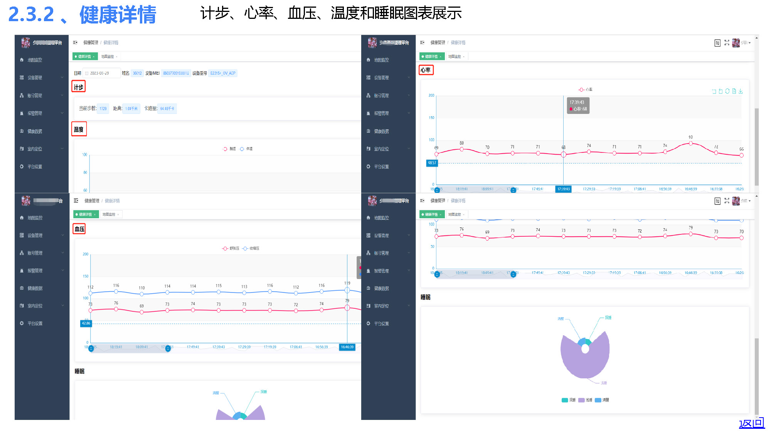
Task: Open 地图监控 in the top-left sidebar
Action: click(35, 60)
